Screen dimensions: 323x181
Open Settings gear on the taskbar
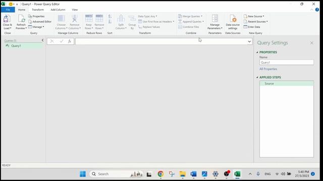click(216, 174)
